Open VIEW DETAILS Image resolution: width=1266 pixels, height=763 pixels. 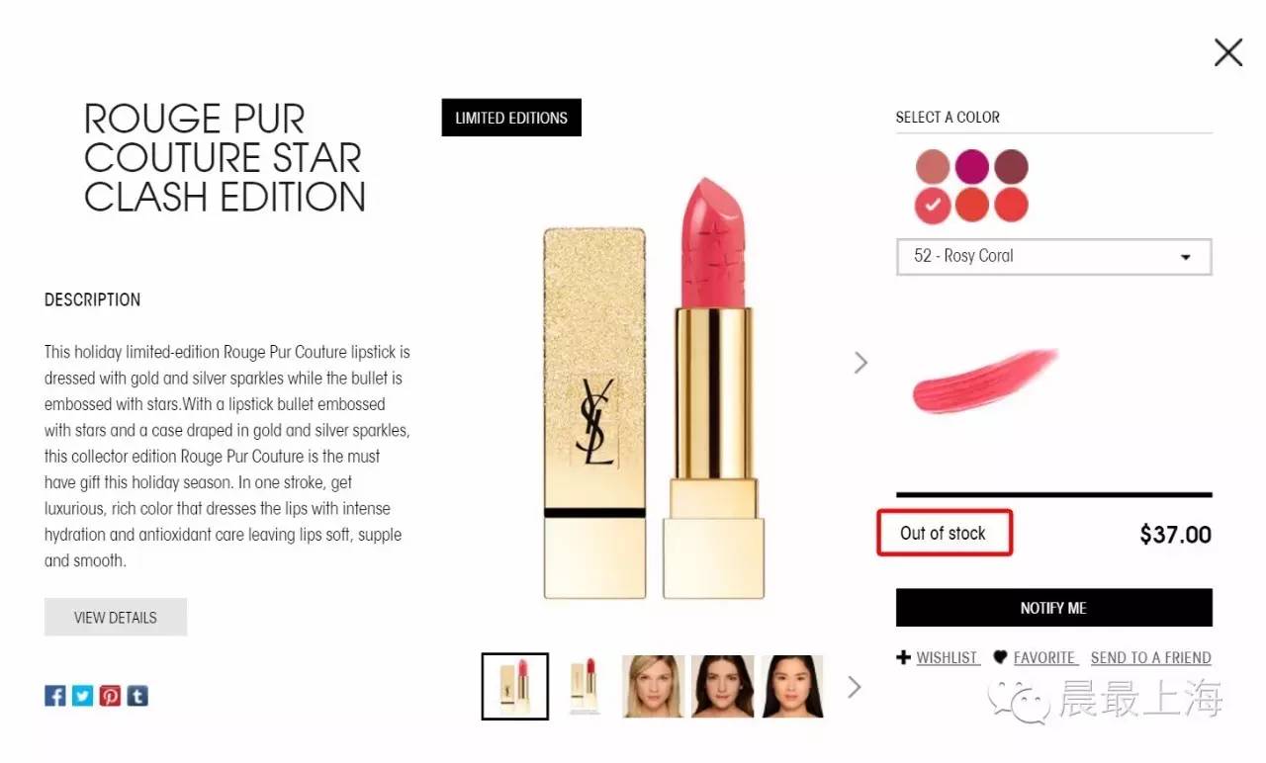[116, 617]
